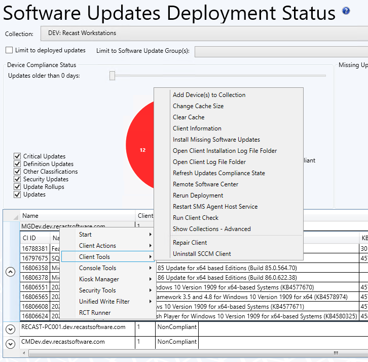Image resolution: width=368 pixels, height=362 pixels.
Task: Select CI ID 16806551 cell
Action: coord(35,287)
